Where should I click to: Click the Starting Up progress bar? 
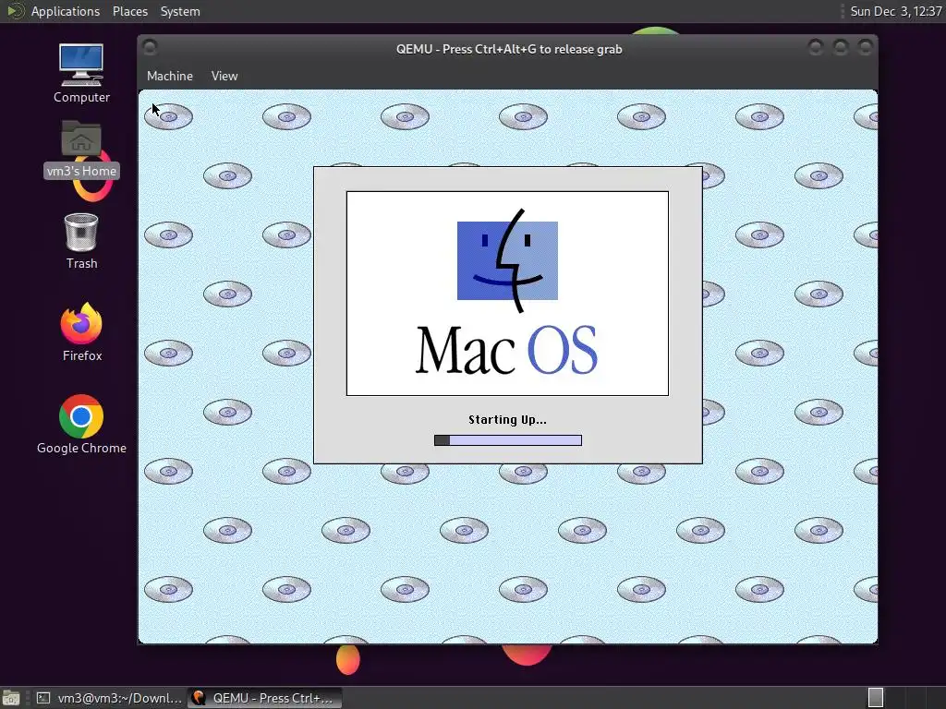tap(508, 440)
